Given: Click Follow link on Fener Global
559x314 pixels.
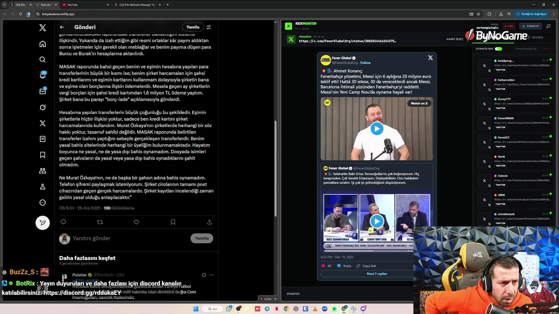Looking at the screenshot, I should coord(366,63).
